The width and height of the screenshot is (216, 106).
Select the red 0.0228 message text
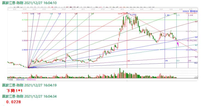pyautogui.click(x=13, y=102)
